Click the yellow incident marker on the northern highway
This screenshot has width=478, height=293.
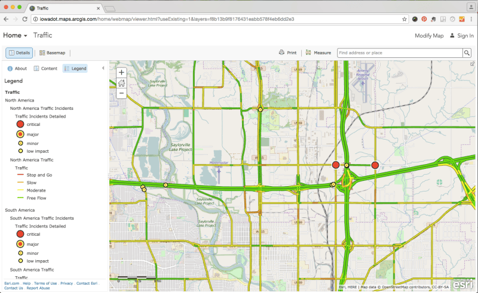(261, 110)
